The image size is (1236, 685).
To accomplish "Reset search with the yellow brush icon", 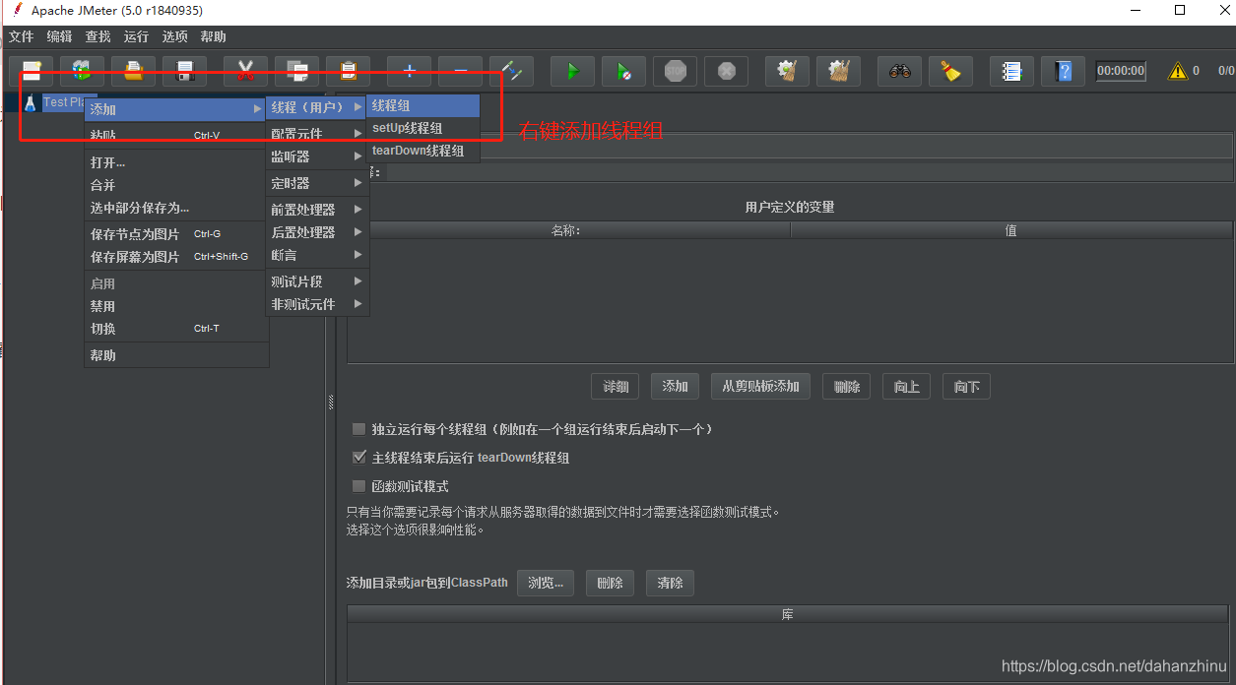I will [x=950, y=71].
